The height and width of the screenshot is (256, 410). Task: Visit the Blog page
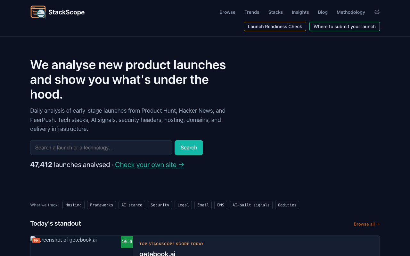click(323, 12)
